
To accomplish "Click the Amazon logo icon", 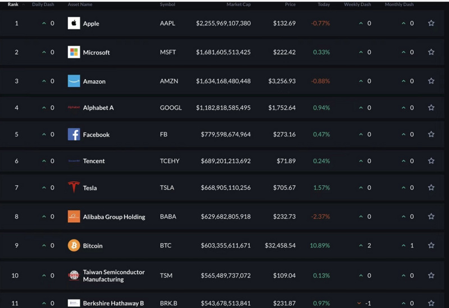I will tap(74, 81).
